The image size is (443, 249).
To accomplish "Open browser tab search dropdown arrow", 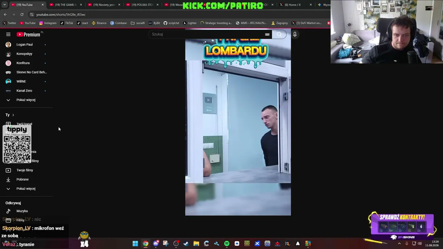I will (4, 5).
